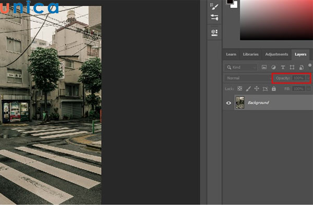The width and height of the screenshot is (313, 209).
Task: Click the Fill label
Action: click(x=287, y=89)
